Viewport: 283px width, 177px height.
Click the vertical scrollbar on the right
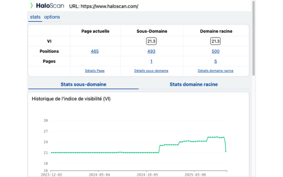tap(253, 40)
